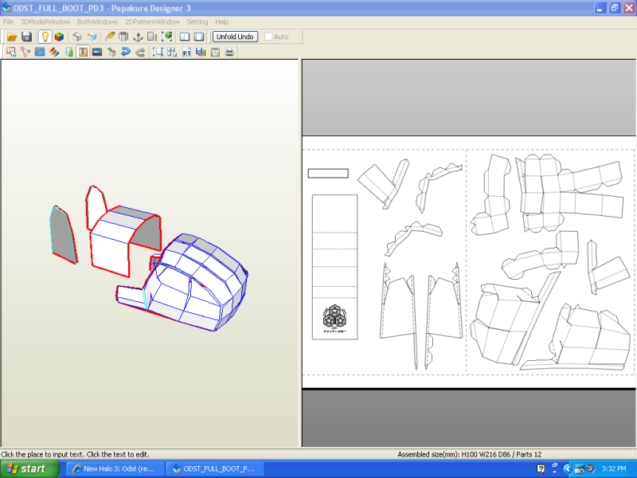The width and height of the screenshot is (637, 478).
Task: Select the join/disjoin edge nodes tool
Action: pos(25,52)
